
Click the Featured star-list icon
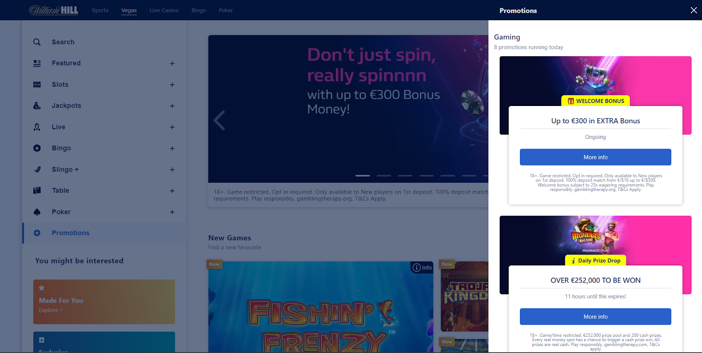click(37, 63)
